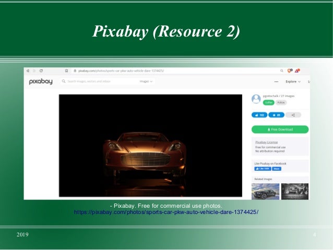Click the search magnifier in Pixabay search
This screenshot has width=333, height=250.
64,81
